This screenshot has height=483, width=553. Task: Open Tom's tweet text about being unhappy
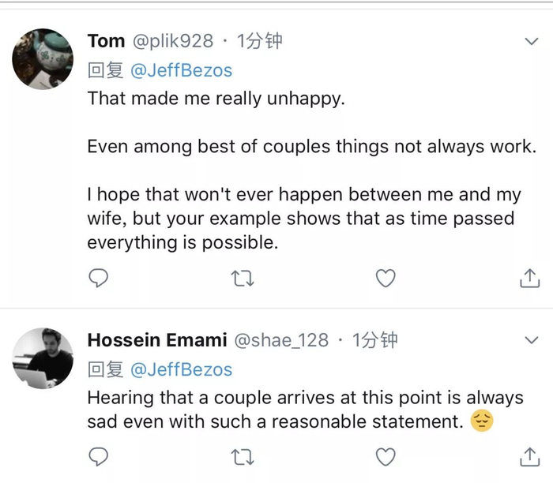(216, 99)
